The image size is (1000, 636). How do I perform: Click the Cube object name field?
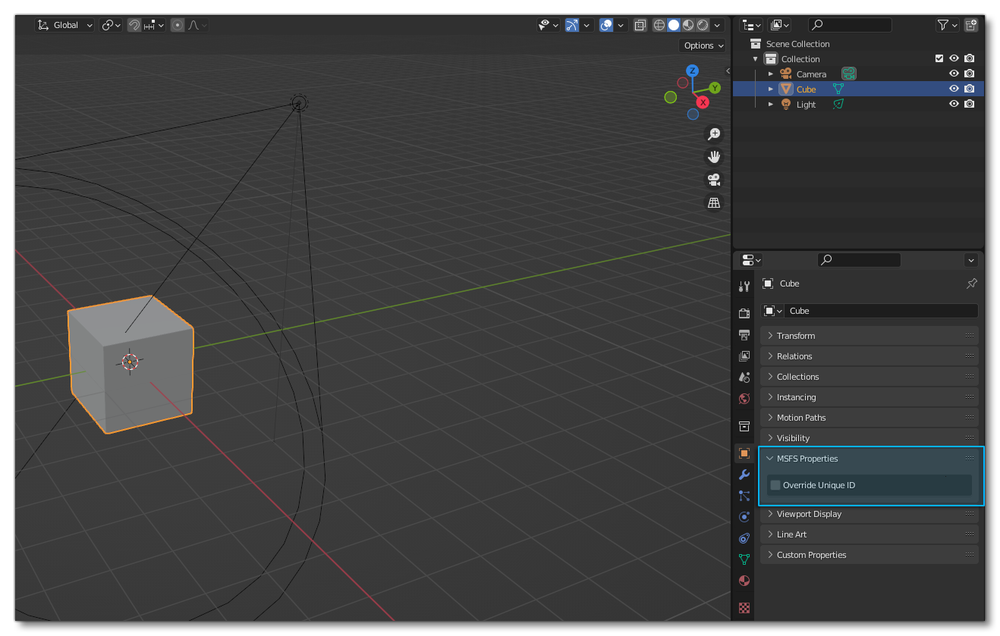881,311
